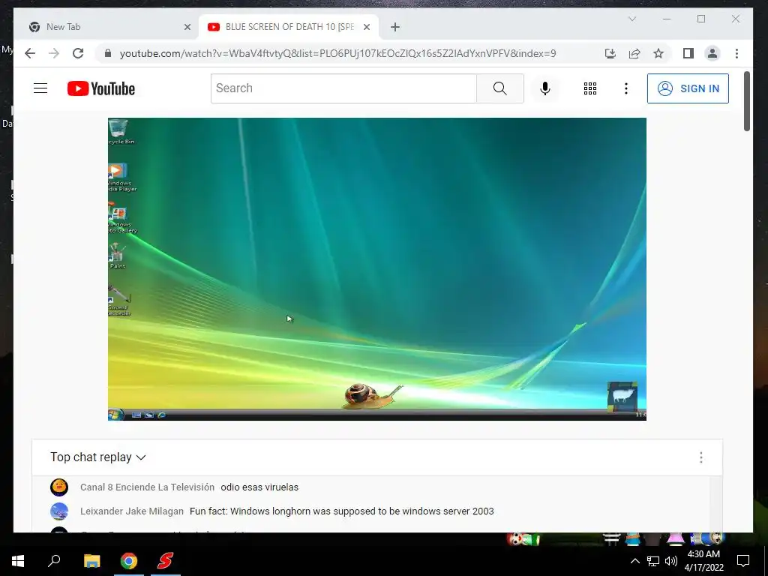
Task: Start voice search with microphone icon
Action: coord(544,88)
